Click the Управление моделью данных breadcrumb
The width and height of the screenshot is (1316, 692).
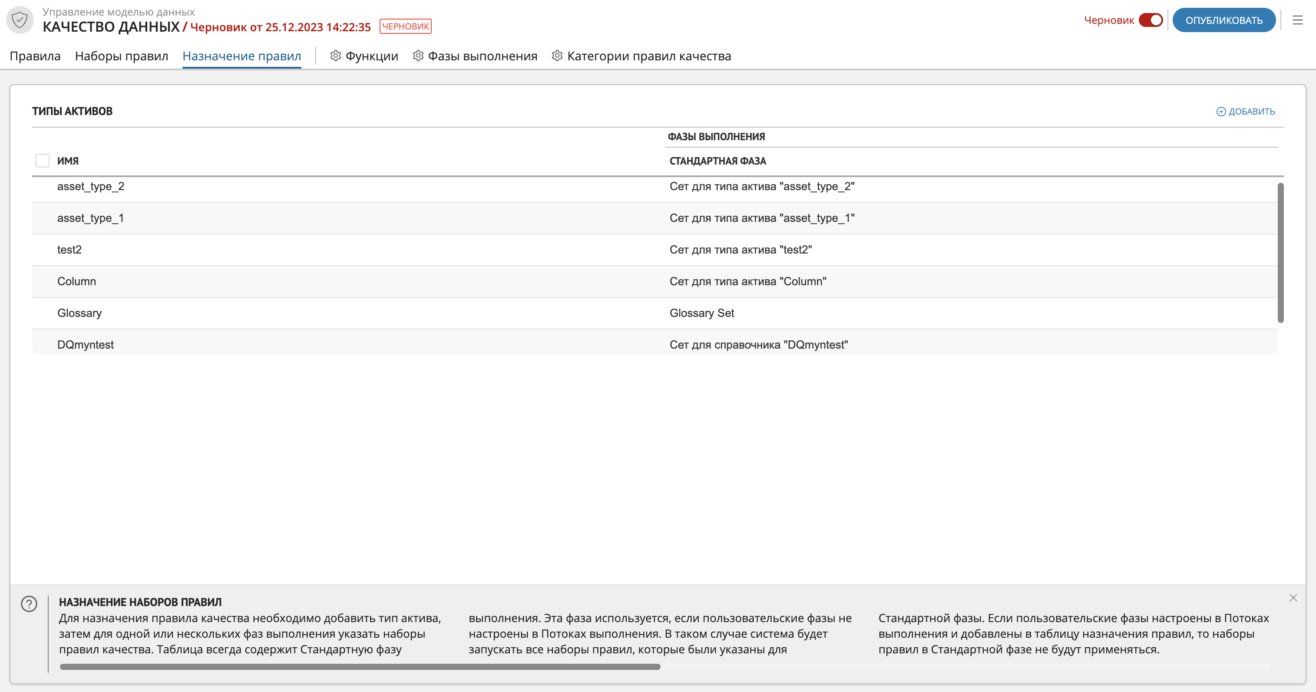(x=119, y=12)
